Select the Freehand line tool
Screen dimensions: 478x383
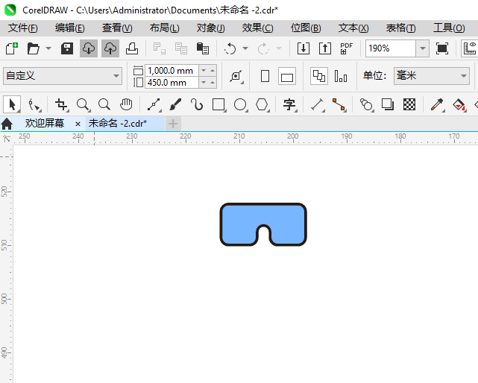(154, 105)
